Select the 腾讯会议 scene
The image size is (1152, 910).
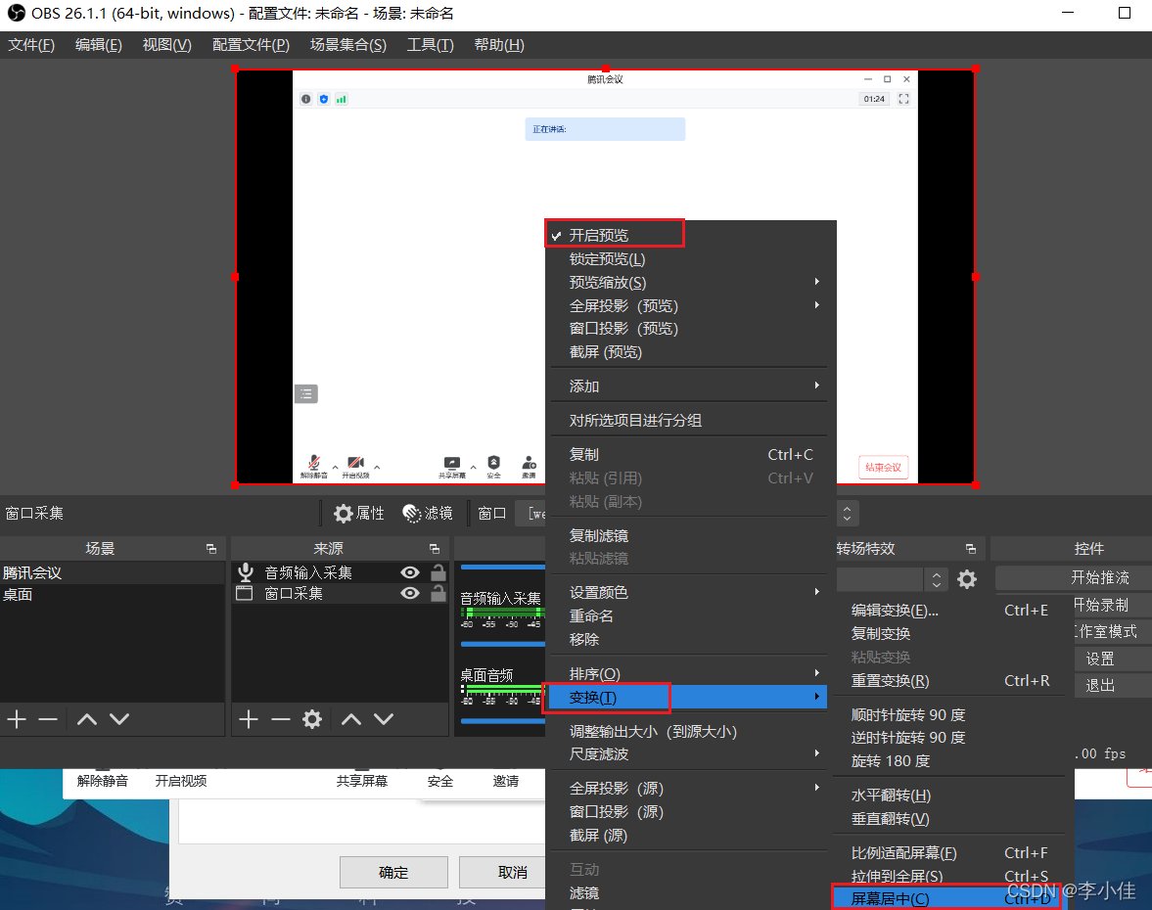tap(113, 572)
